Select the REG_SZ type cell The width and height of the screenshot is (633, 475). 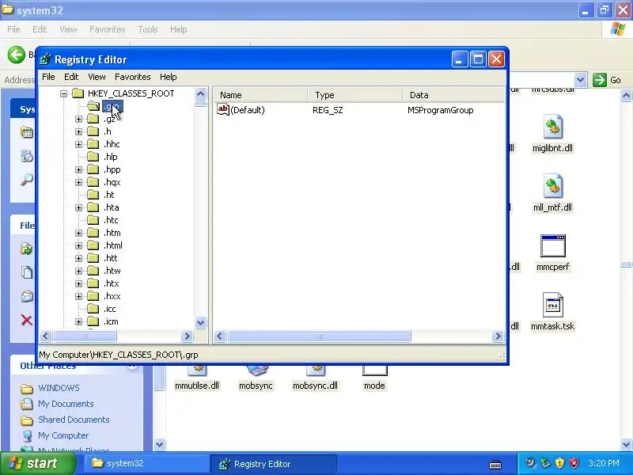[x=328, y=110]
